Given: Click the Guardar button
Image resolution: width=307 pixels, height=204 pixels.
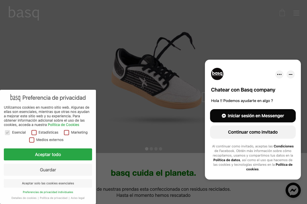Looking at the screenshot, I should pos(48,170).
